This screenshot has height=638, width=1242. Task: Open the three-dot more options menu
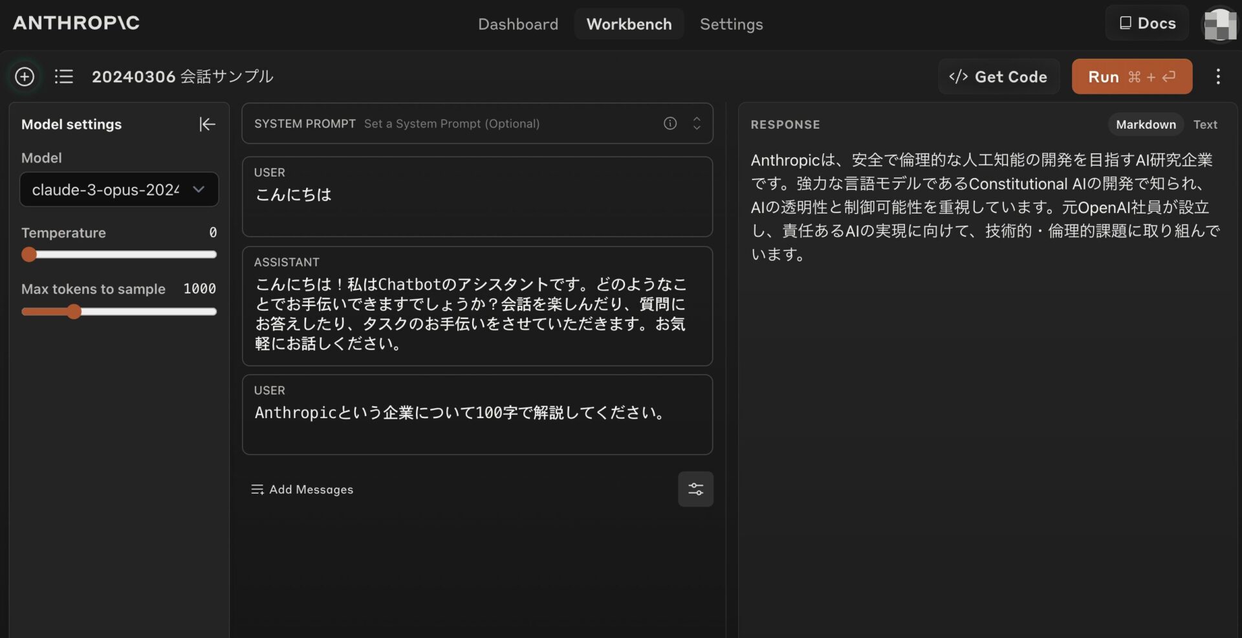(x=1218, y=77)
